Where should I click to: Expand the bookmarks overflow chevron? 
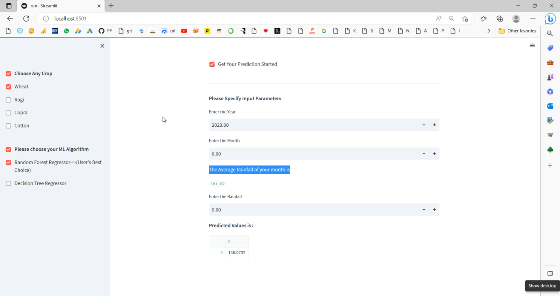click(489, 31)
